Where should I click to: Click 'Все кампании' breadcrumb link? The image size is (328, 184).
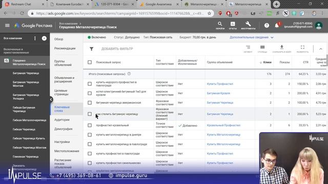(68, 24)
